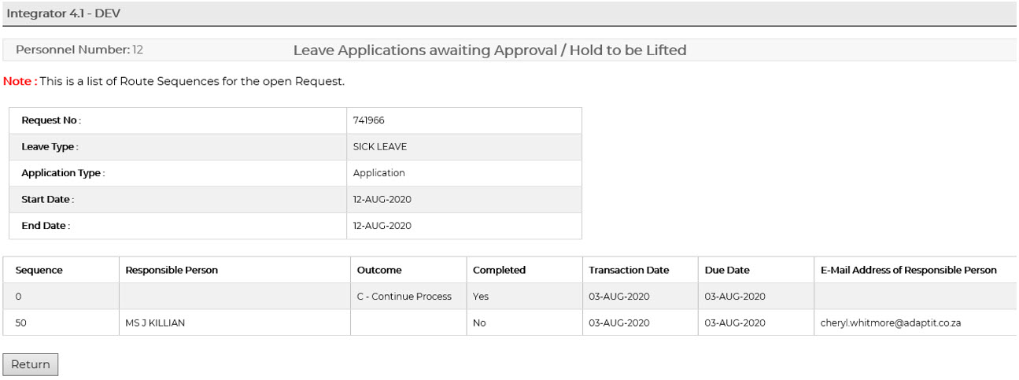Click the Completed column header
Image resolution: width=1019 pixels, height=380 pixels.
tap(499, 270)
